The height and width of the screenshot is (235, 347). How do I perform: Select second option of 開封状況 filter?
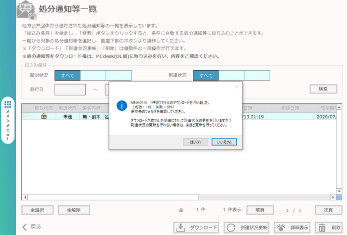[x=93, y=75]
